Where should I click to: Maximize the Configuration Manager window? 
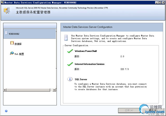160,2
